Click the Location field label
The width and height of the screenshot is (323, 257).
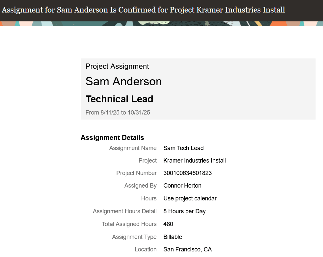[x=146, y=249]
